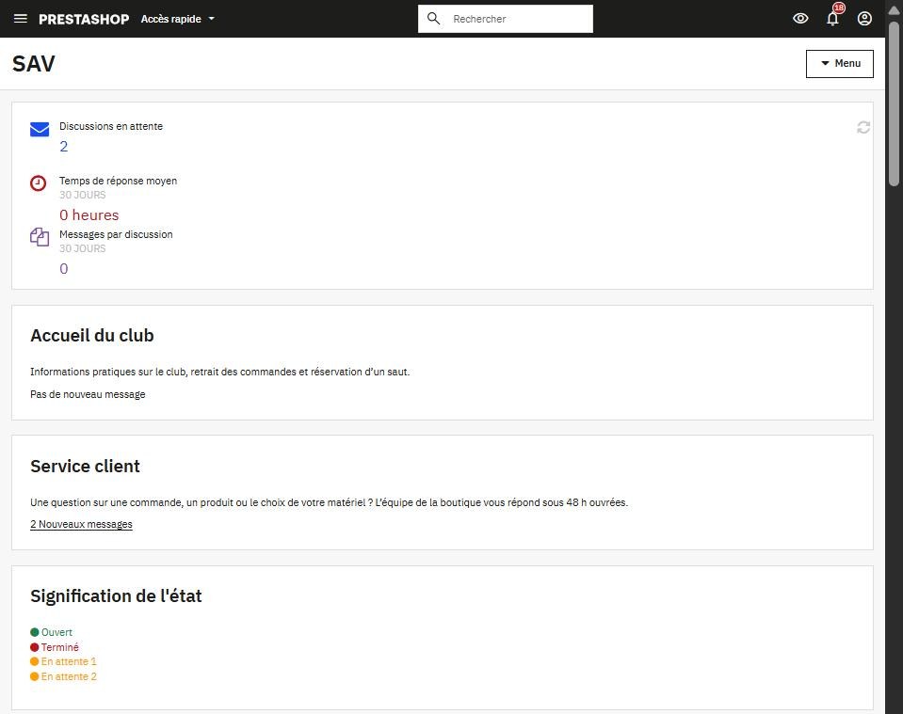Expand the Accès rapide dropdown
The width and height of the screenshot is (903, 714).
point(177,19)
